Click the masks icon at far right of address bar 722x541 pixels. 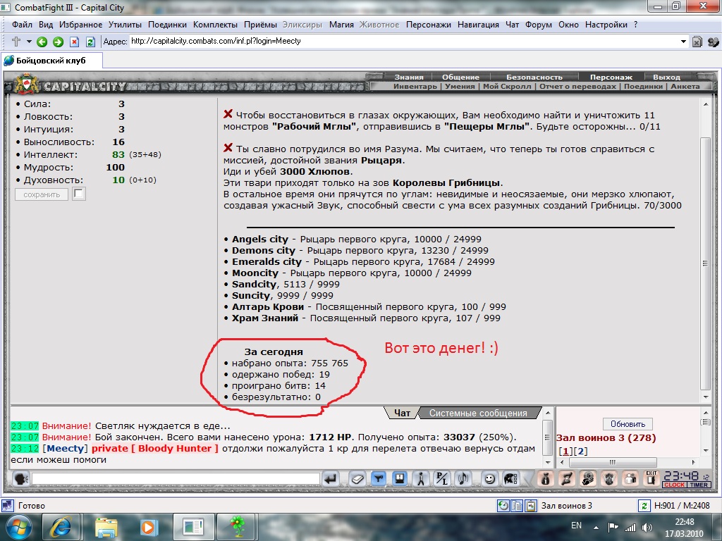713,42
